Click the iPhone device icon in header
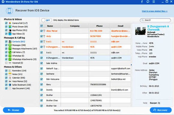The image size is (174, 115). (x=9, y=11)
